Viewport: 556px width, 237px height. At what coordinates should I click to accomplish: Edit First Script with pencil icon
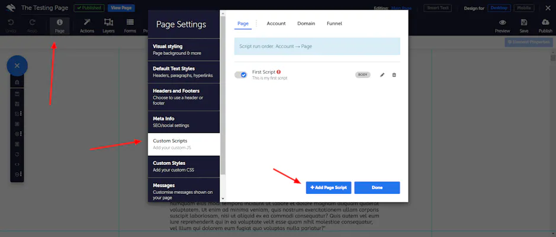(x=383, y=75)
